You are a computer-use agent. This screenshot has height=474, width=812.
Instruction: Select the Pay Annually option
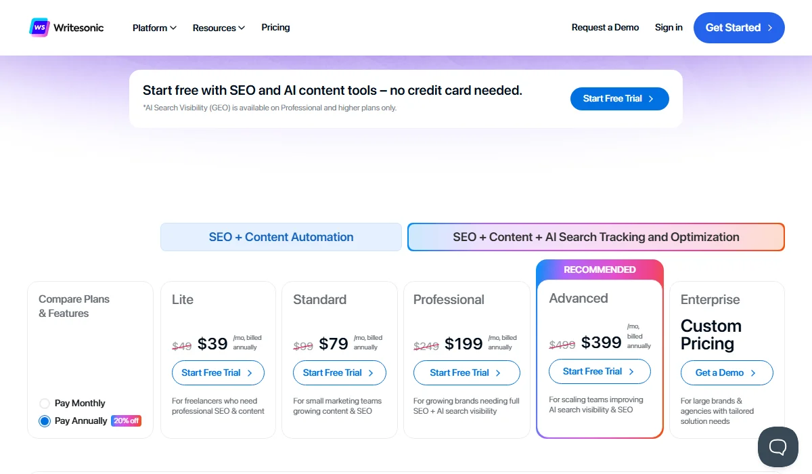coord(44,421)
